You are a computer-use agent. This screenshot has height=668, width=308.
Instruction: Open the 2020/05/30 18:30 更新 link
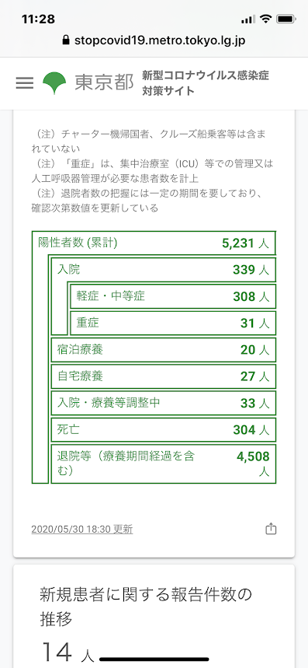click(82, 529)
